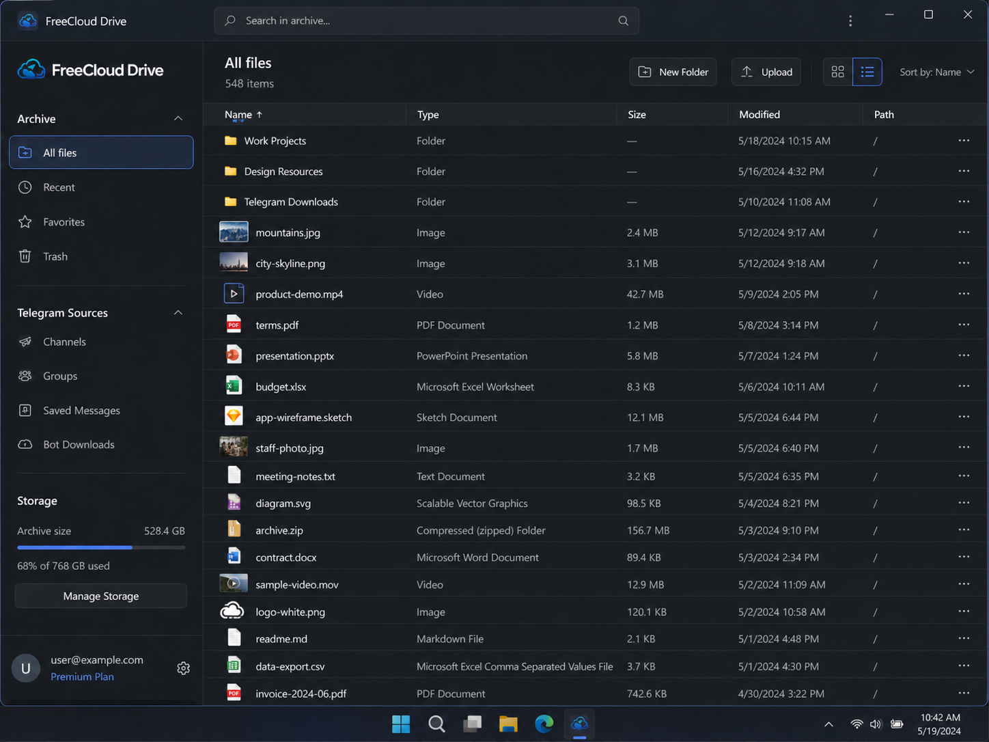
Task: Click the budget.xlsx Excel icon
Action: tap(234, 385)
